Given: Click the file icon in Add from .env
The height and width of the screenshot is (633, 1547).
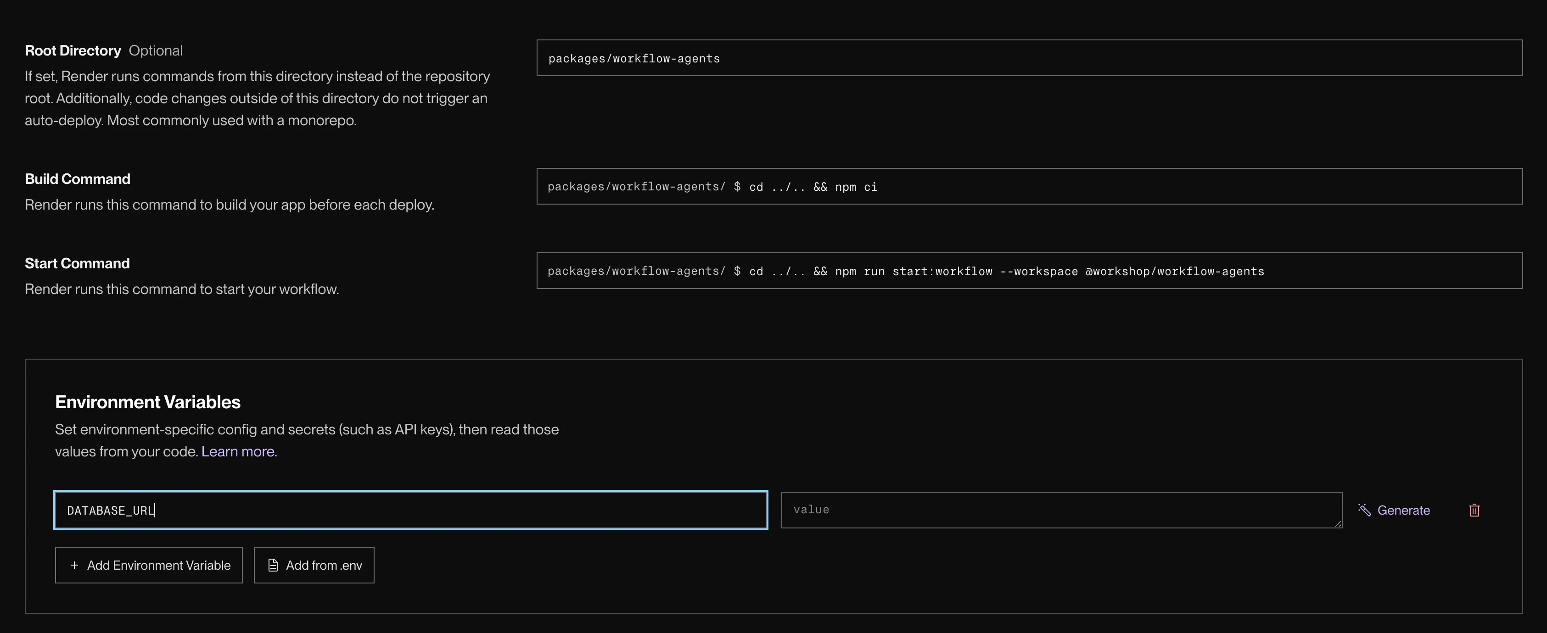Looking at the screenshot, I should (273, 565).
